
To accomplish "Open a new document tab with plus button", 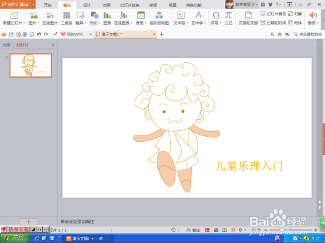I will coord(161,34).
